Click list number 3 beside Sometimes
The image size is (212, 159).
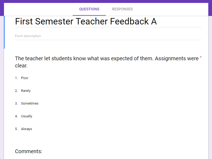pos(16,104)
